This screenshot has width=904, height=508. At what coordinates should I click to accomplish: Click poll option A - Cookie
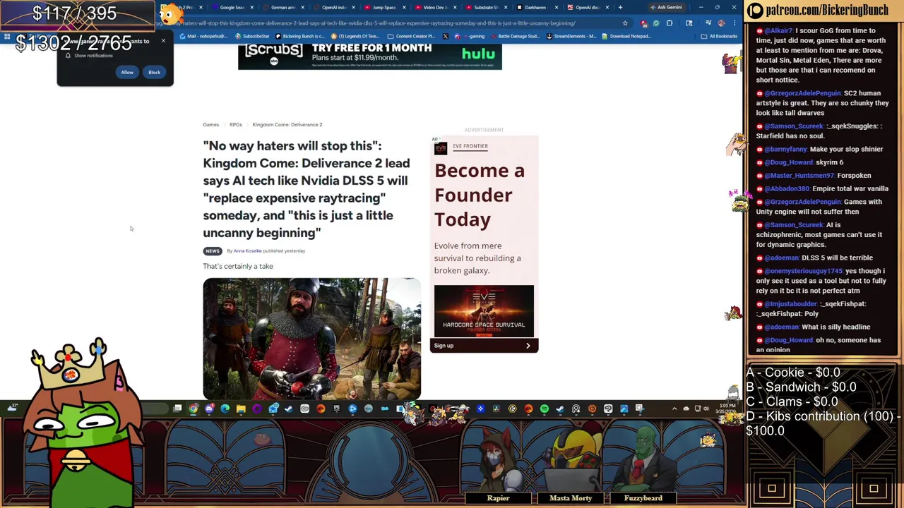792,373
